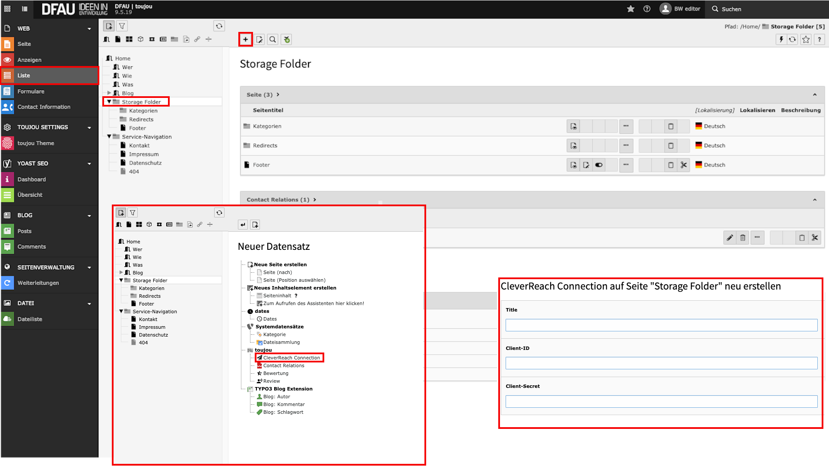Open the Dateiliste module
Image resolution: width=829 pixels, height=466 pixels.
pyautogui.click(x=30, y=319)
